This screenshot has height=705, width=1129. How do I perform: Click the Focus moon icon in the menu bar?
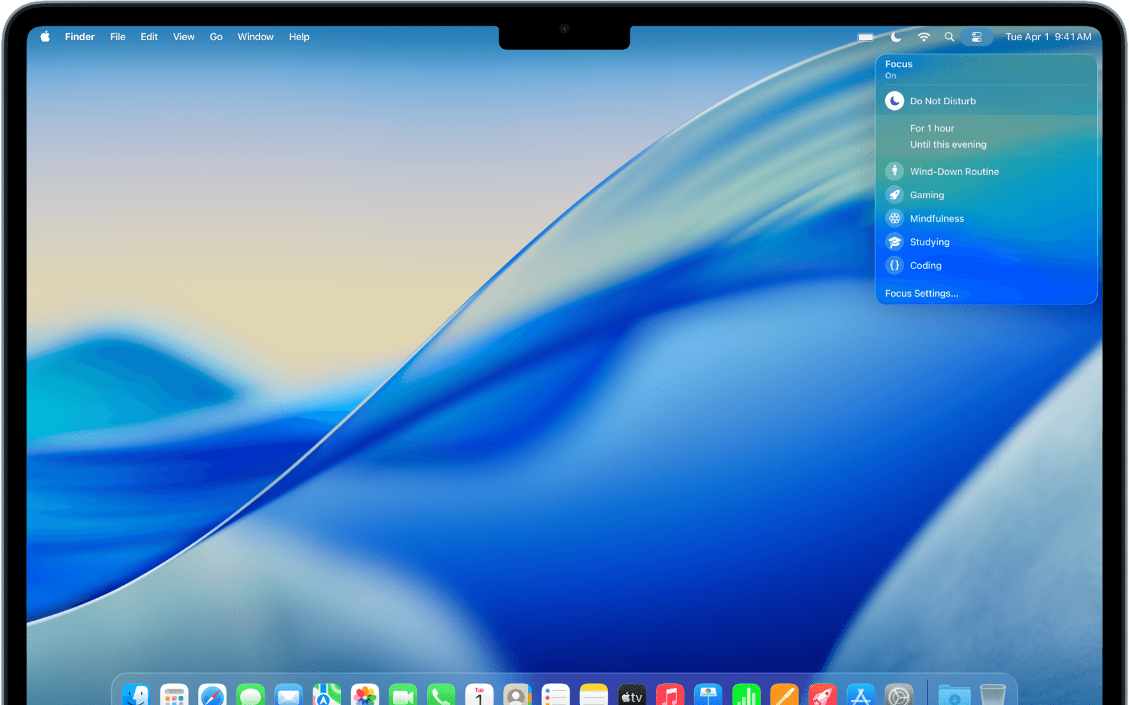pos(896,37)
